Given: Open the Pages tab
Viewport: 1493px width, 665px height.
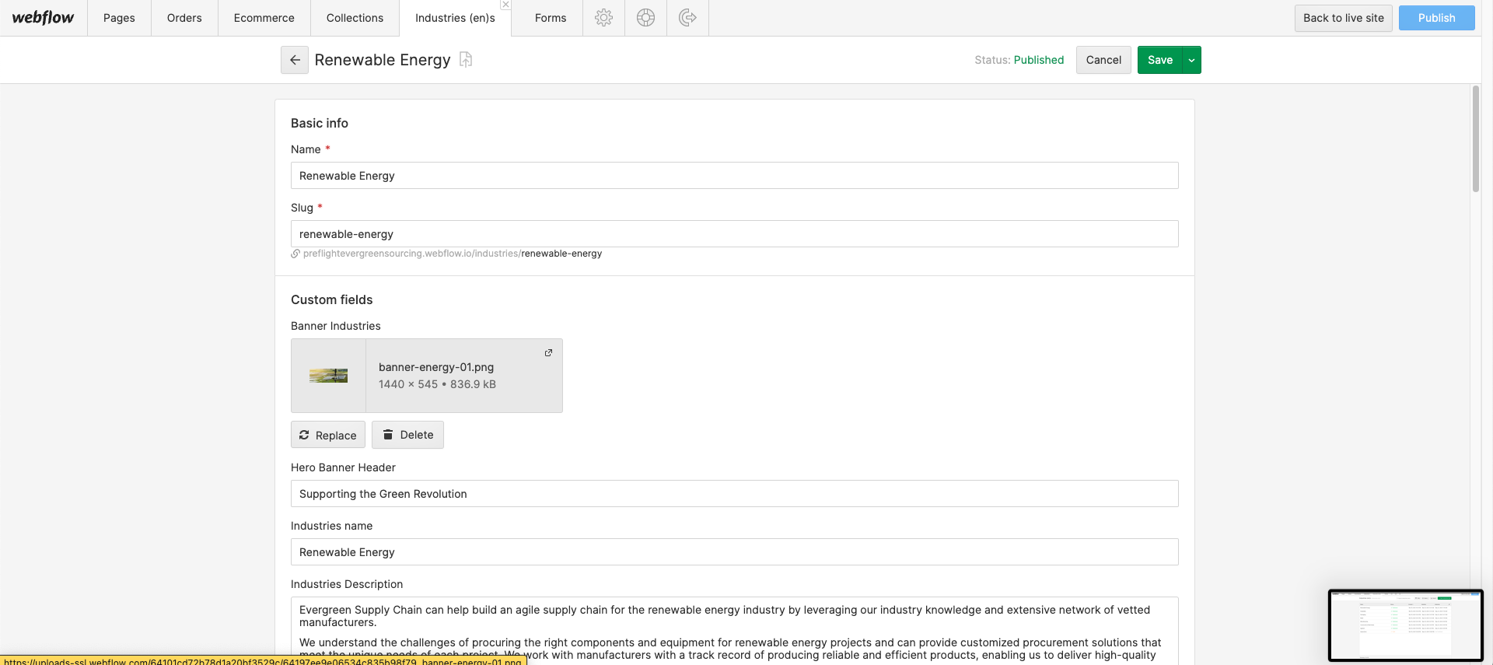Looking at the screenshot, I should (119, 18).
